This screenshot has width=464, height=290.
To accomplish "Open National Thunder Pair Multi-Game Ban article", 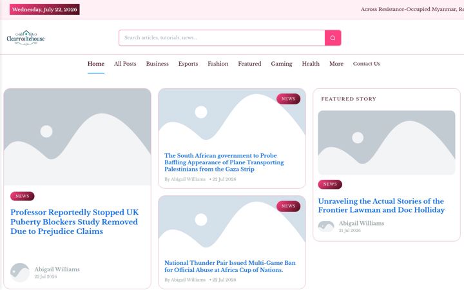I will click(x=230, y=266).
